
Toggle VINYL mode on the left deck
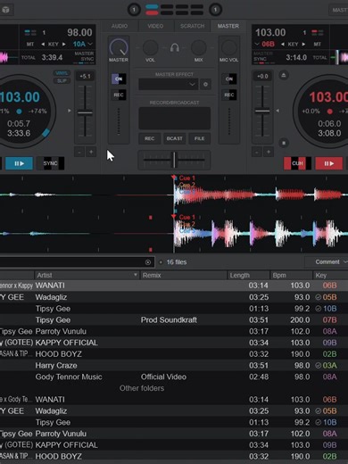[x=62, y=73]
